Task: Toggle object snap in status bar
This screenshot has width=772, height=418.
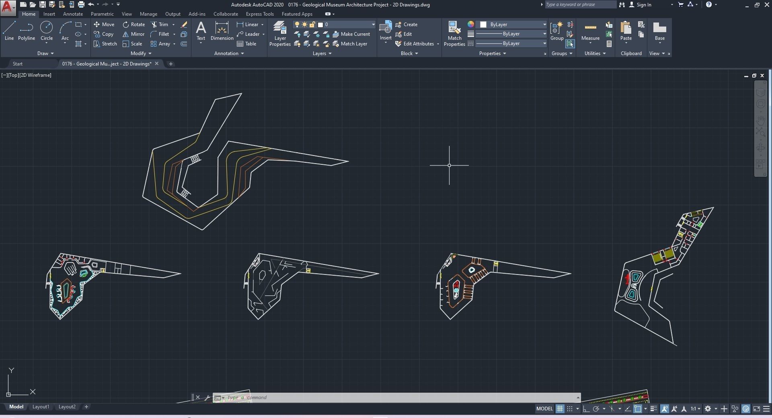Action: [638, 409]
